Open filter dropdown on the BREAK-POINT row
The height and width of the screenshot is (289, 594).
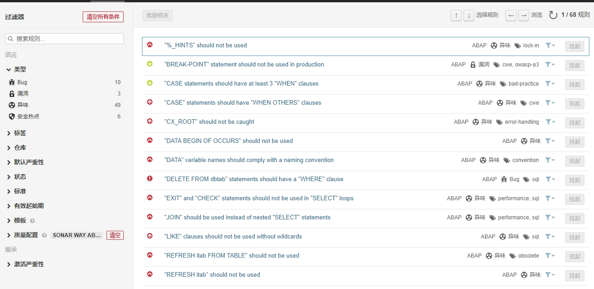550,65
